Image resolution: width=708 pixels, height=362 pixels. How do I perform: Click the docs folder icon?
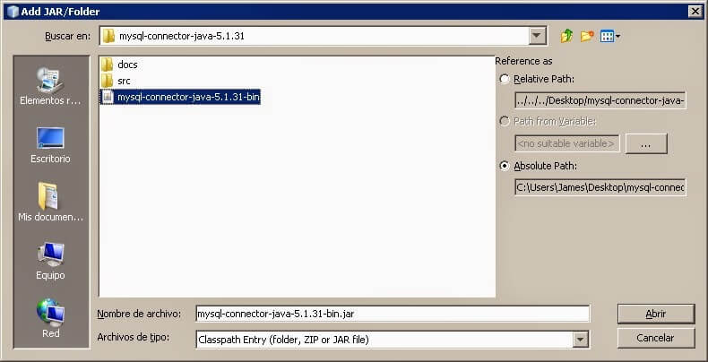[107, 65]
